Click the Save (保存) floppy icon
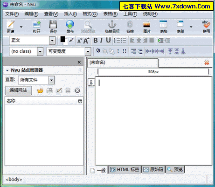This screenshot has height=187, width=215. (53, 24)
